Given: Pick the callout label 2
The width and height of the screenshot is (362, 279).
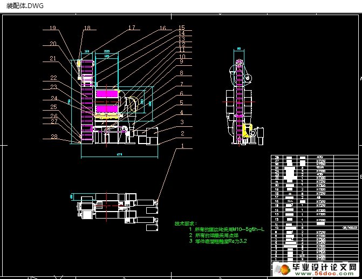Looking at the screenshot, I should pyautogui.click(x=182, y=133).
